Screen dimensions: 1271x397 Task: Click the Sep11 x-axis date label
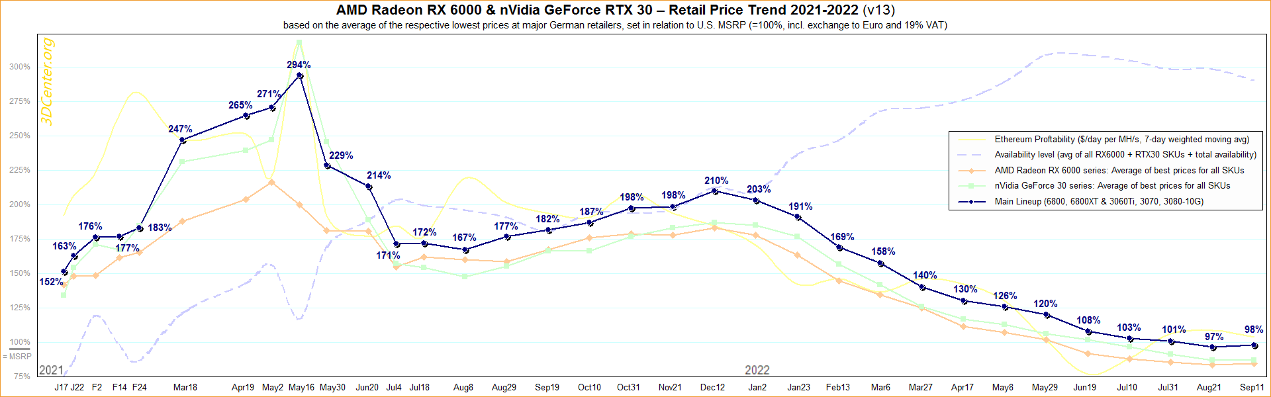click(1252, 388)
